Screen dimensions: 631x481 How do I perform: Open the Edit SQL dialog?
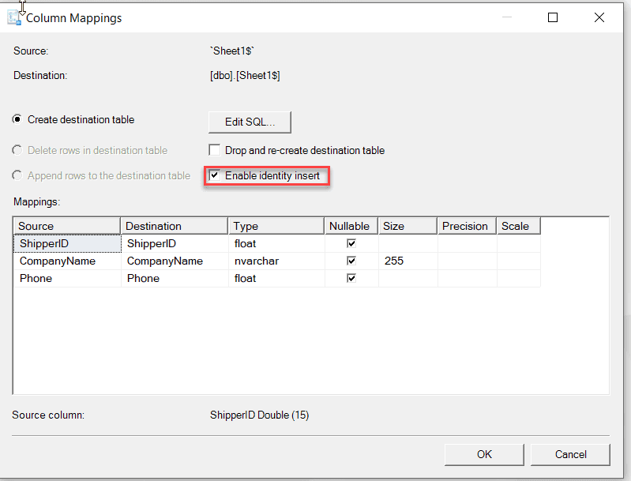(250, 122)
